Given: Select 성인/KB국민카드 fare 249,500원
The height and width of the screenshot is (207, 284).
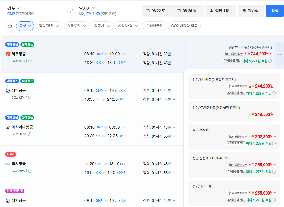Looking at the screenshot, I should pos(234,111).
